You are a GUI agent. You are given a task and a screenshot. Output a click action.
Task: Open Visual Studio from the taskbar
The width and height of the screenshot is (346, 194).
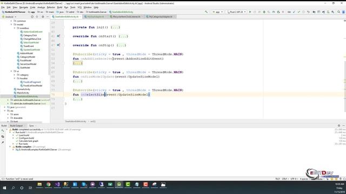pos(57,184)
